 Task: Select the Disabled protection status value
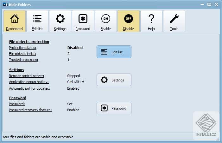pyautogui.click(x=75, y=48)
